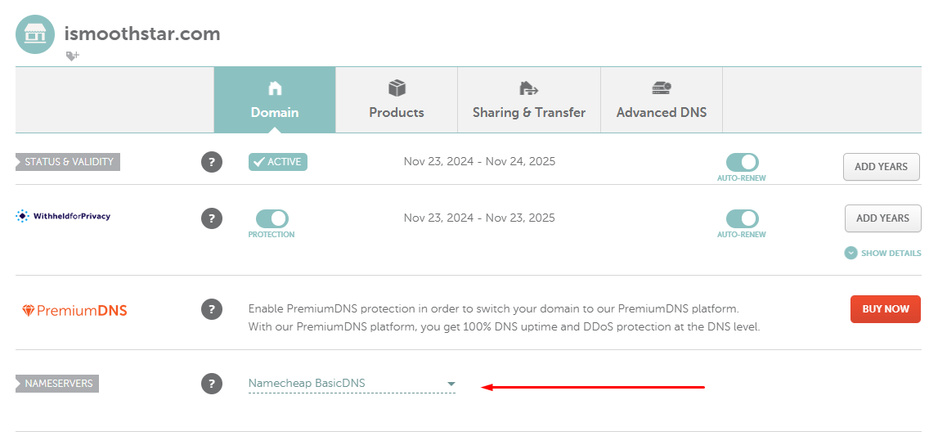Click help icon for Nameservers row

(x=211, y=384)
